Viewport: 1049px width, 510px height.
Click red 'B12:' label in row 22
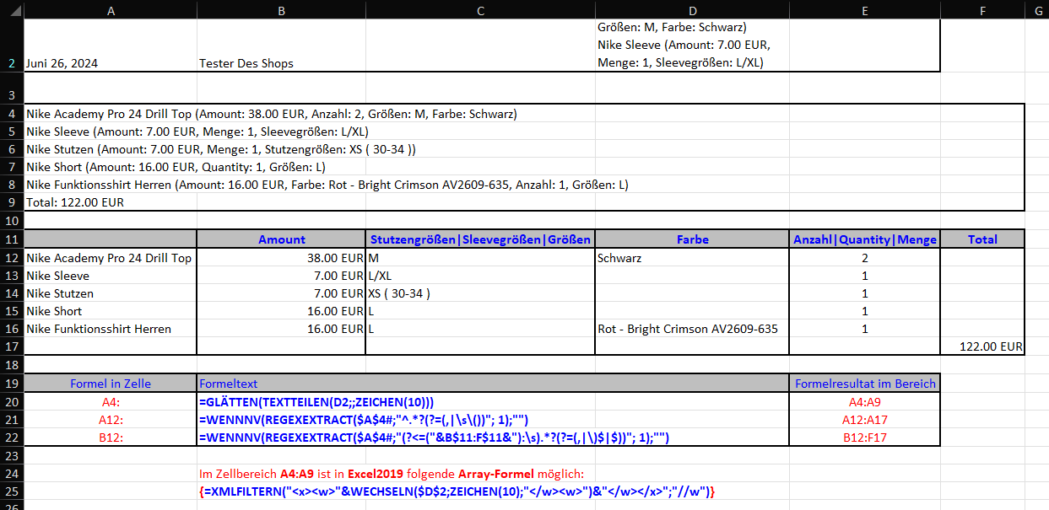(x=111, y=438)
